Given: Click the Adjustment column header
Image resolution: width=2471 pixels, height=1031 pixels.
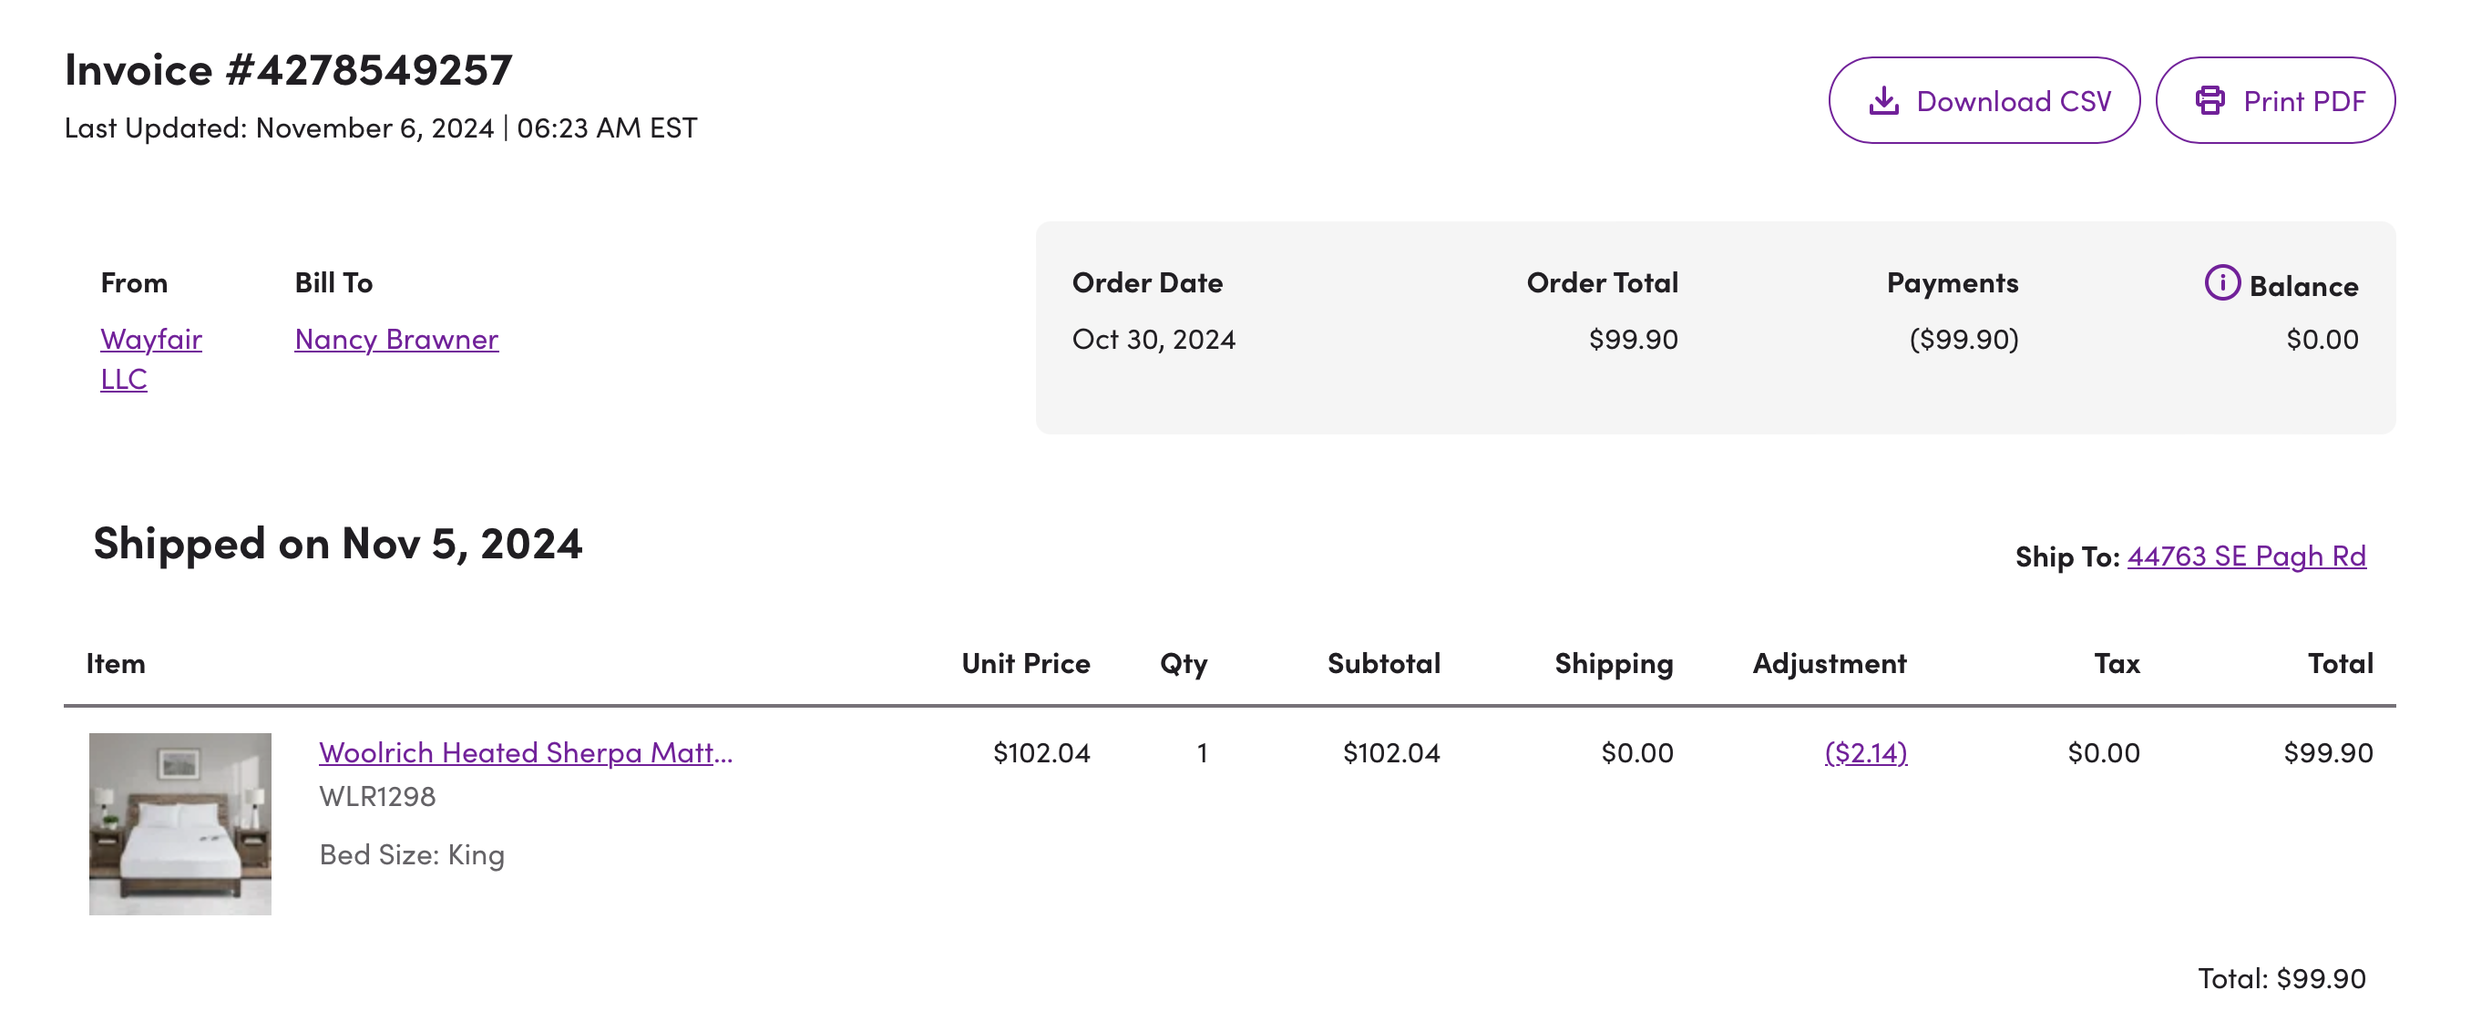Looking at the screenshot, I should (1829, 664).
